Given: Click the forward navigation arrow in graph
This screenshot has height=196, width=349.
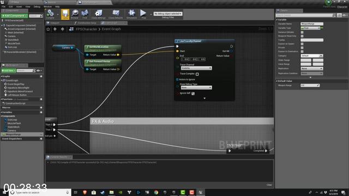Looking at the screenshot, I should tap(63, 29).
